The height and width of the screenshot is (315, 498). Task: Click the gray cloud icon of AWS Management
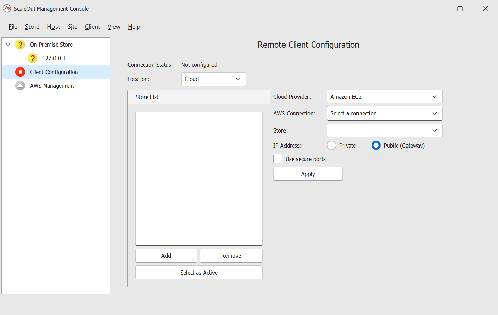tap(20, 86)
